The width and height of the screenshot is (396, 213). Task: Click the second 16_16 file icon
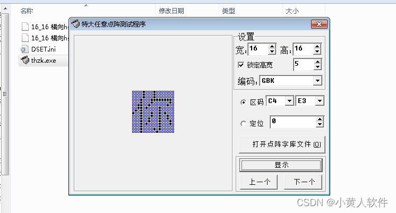click(25, 38)
